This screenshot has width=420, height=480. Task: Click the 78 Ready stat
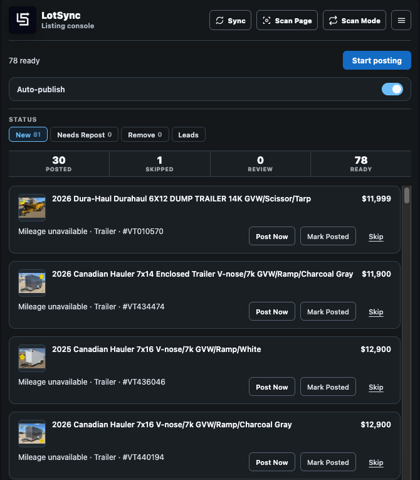point(361,164)
